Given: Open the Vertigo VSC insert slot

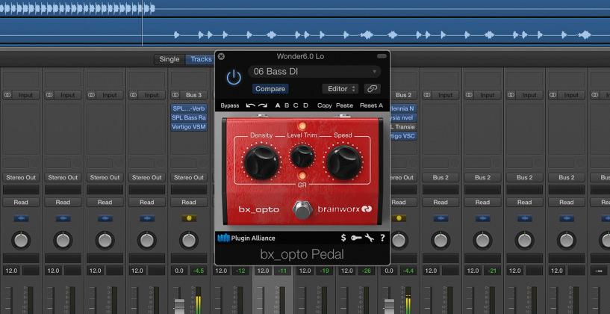Looking at the screenshot, I should point(403,136).
